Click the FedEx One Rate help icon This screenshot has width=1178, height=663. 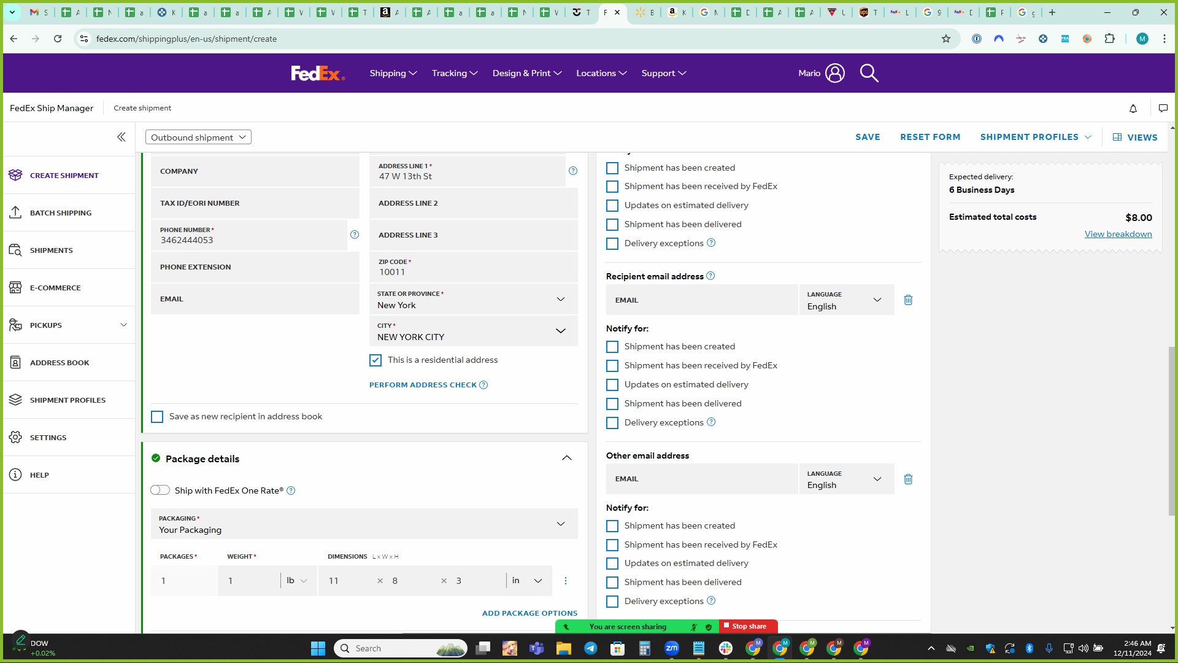(291, 490)
